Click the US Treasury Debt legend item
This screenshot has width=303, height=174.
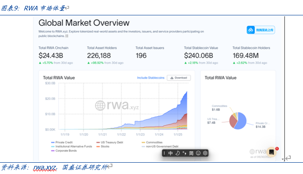(110, 142)
